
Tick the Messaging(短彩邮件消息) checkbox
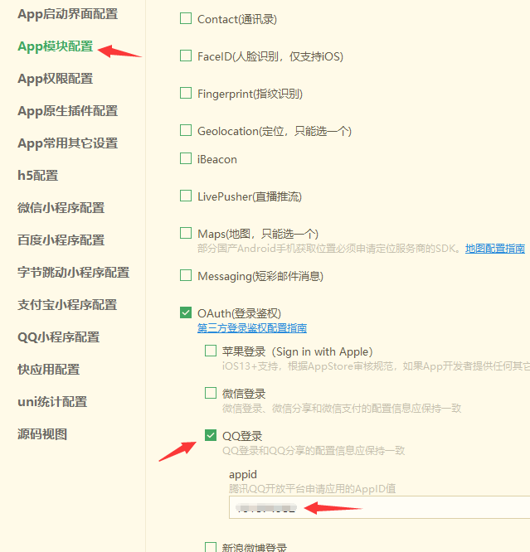click(x=186, y=276)
